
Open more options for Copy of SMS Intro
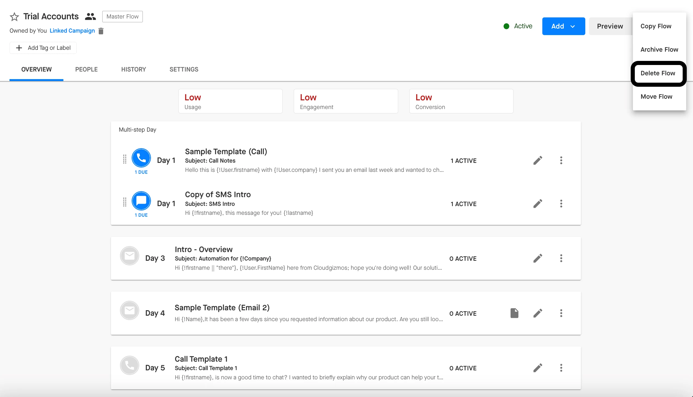point(561,203)
